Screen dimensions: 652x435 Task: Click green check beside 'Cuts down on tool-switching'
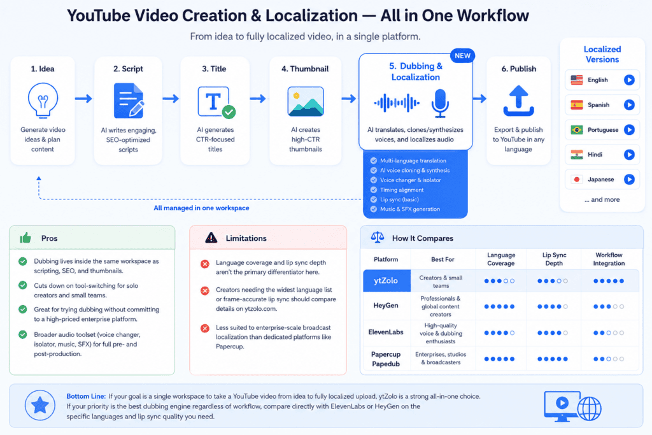(x=23, y=285)
